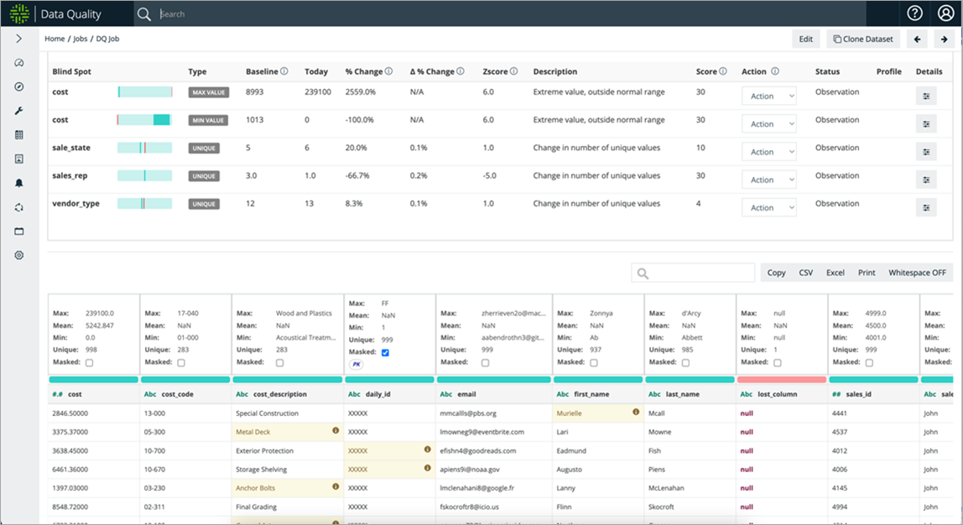The width and height of the screenshot is (963, 525).
Task: Open the wrench tools icon in sidebar
Action: [x=19, y=112]
